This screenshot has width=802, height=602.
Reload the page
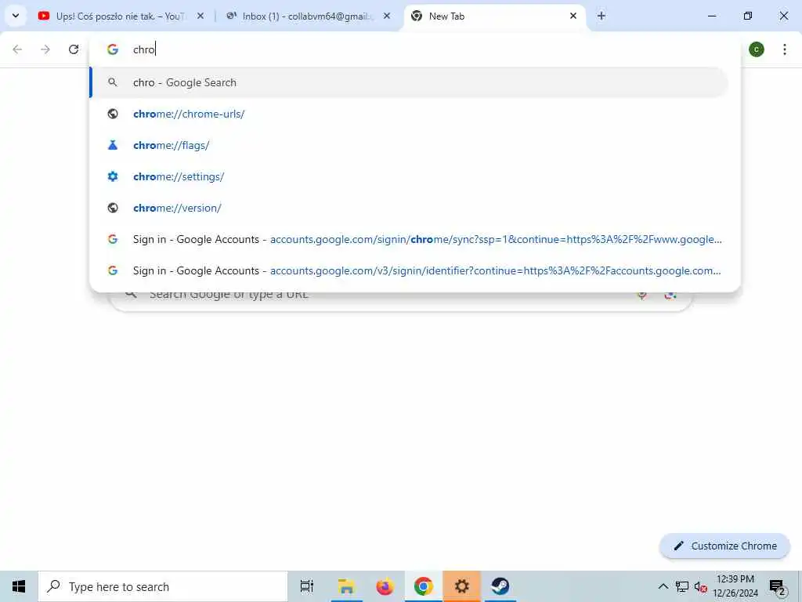pyautogui.click(x=74, y=49)
